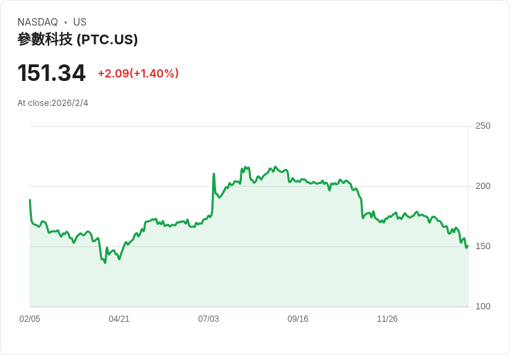Screen dimensions: 510x355
Task: Click the At close:2026/2/4 timestamp
Action: (x=53, y=103)
